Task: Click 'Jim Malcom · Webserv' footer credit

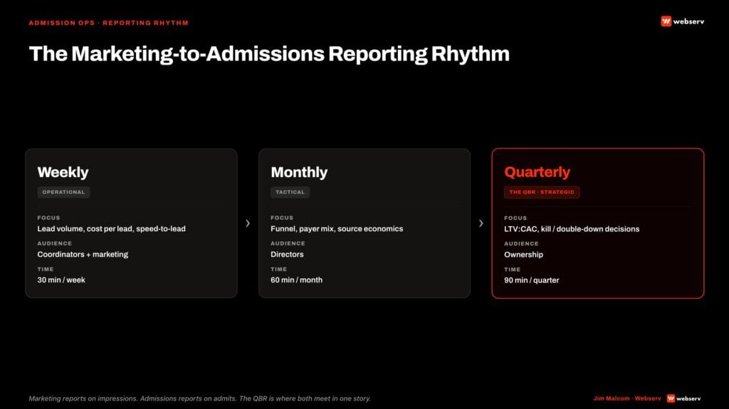Action: pos(627,398)
